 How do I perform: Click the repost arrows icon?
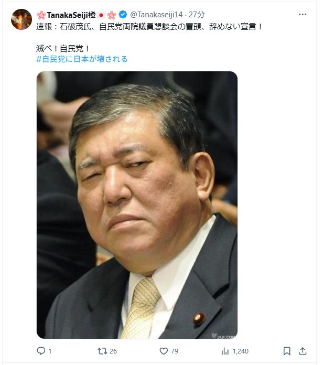pos(102,351)
